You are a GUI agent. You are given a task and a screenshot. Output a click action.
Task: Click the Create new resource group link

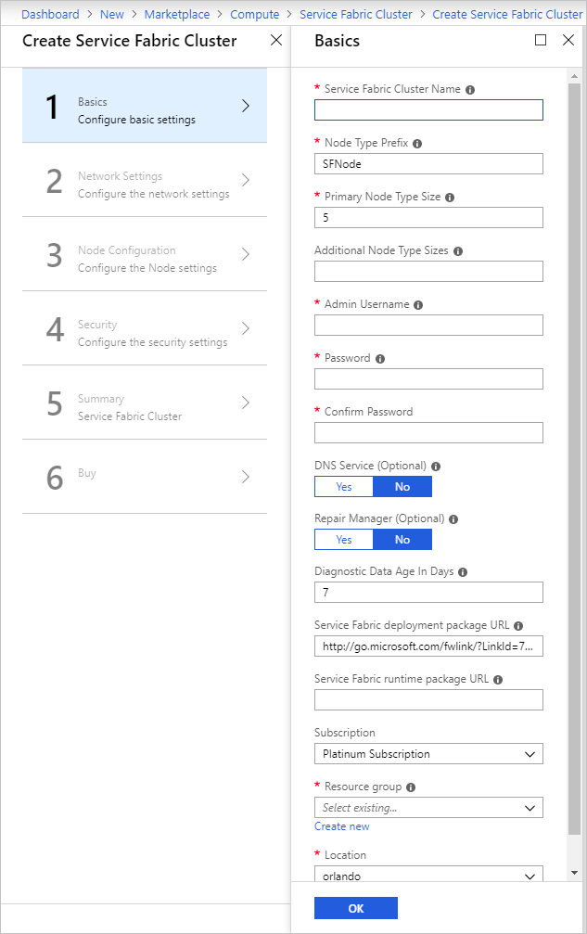pos(342,826)
